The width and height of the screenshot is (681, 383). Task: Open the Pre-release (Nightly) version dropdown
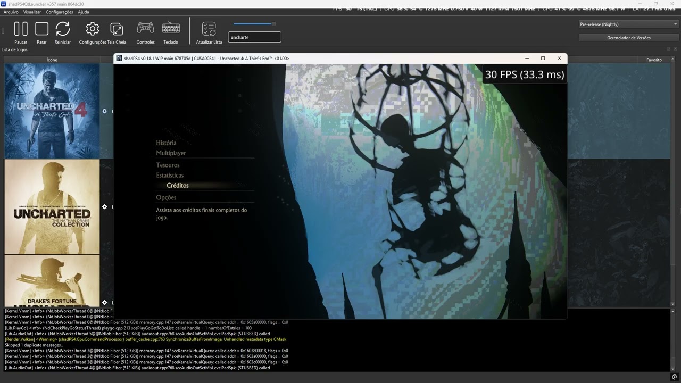(x=628, y=24)
